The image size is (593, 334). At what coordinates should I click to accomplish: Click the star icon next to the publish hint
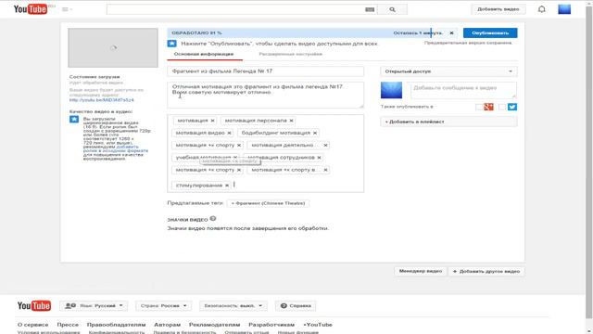pos(171,44)
